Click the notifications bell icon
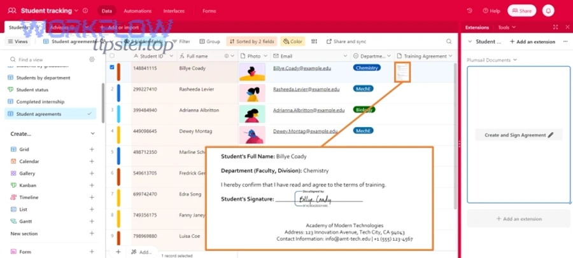The image size is (573, 258). (x=548, y=11)
